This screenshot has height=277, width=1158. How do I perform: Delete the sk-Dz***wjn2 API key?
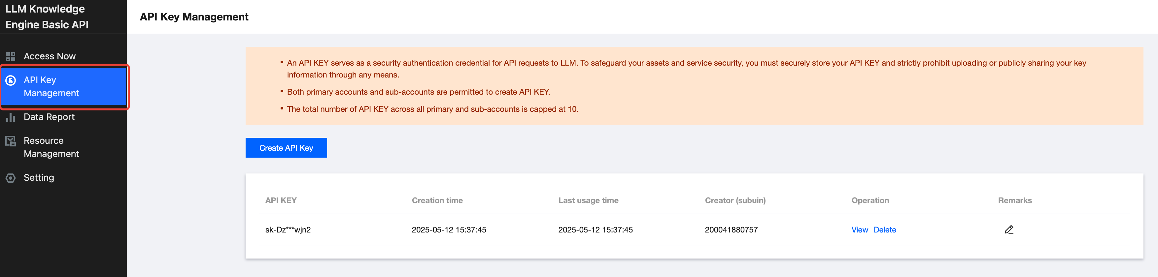point(885,230)
